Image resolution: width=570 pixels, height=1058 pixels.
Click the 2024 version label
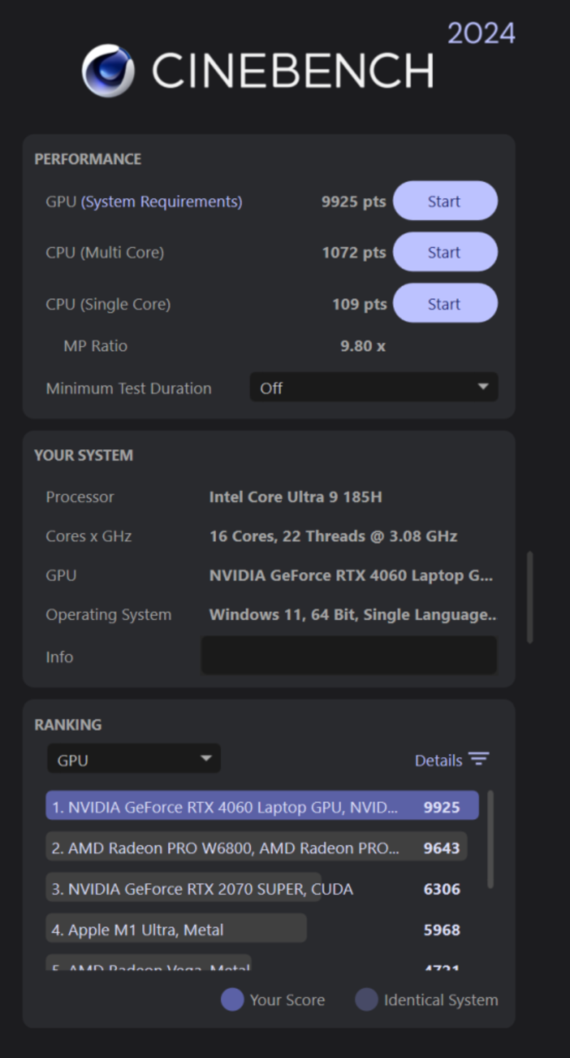click(481, 33)
